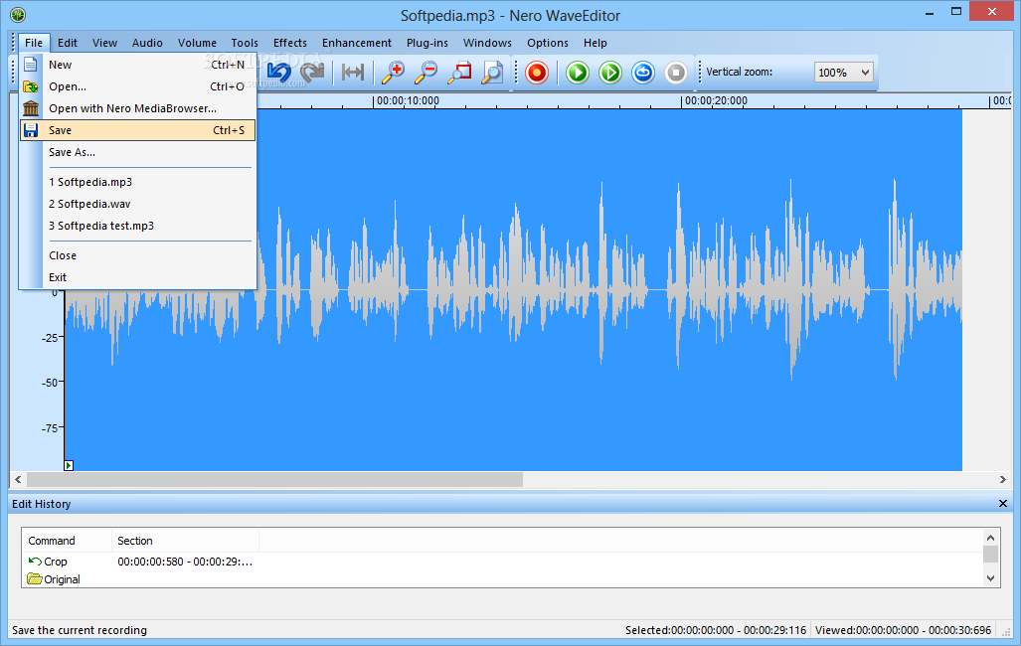
Task: Open the Enhancement menu
Action: coord(357,43)
